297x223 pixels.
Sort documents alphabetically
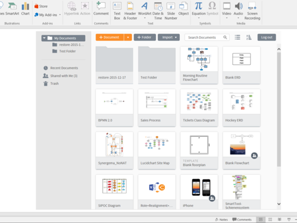pos(249,37)
